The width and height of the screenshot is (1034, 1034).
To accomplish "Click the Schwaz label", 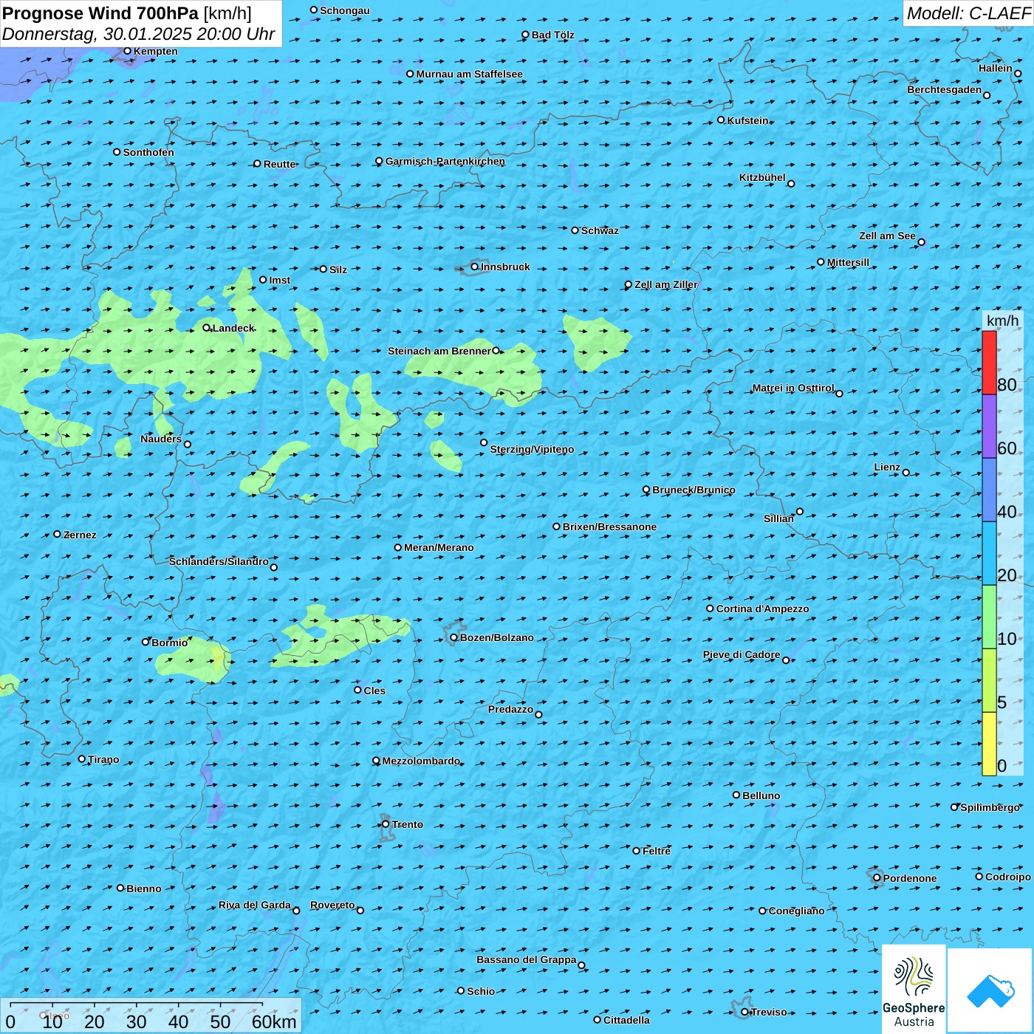I will click(600, 230).
